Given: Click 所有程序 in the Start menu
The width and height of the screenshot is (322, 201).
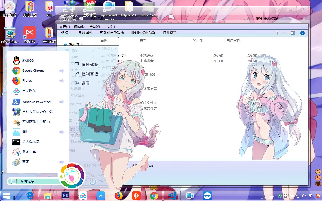Looking at the screenshot, I should [x=28, y=181].
